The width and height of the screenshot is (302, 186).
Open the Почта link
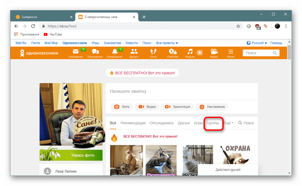click(x=35, y=43)
